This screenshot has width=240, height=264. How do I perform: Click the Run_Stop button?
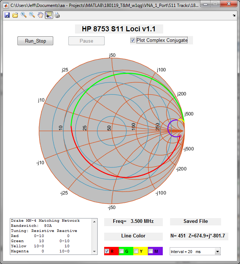[35, 41]
